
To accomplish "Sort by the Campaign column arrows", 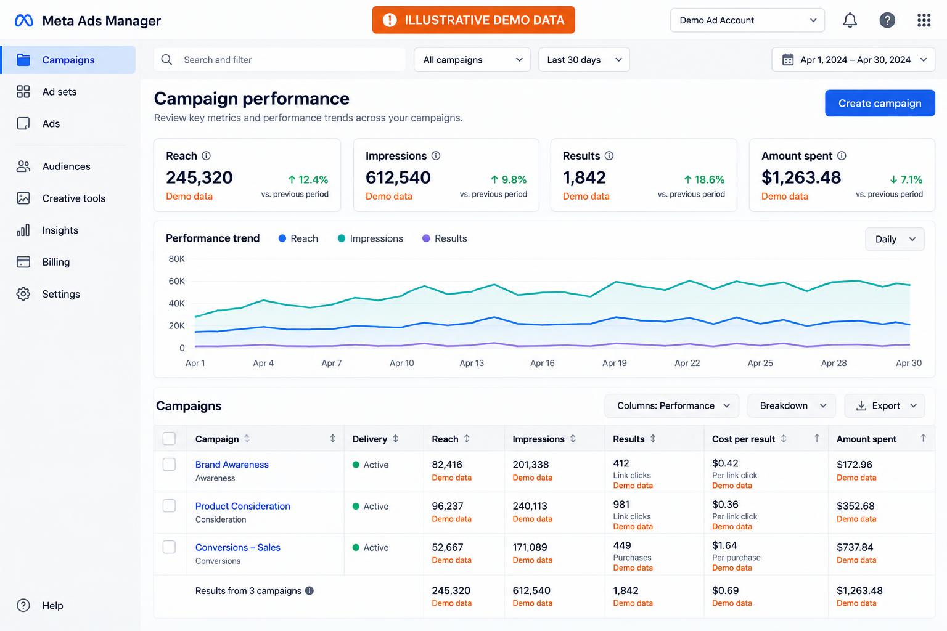I will click(247, 439).
